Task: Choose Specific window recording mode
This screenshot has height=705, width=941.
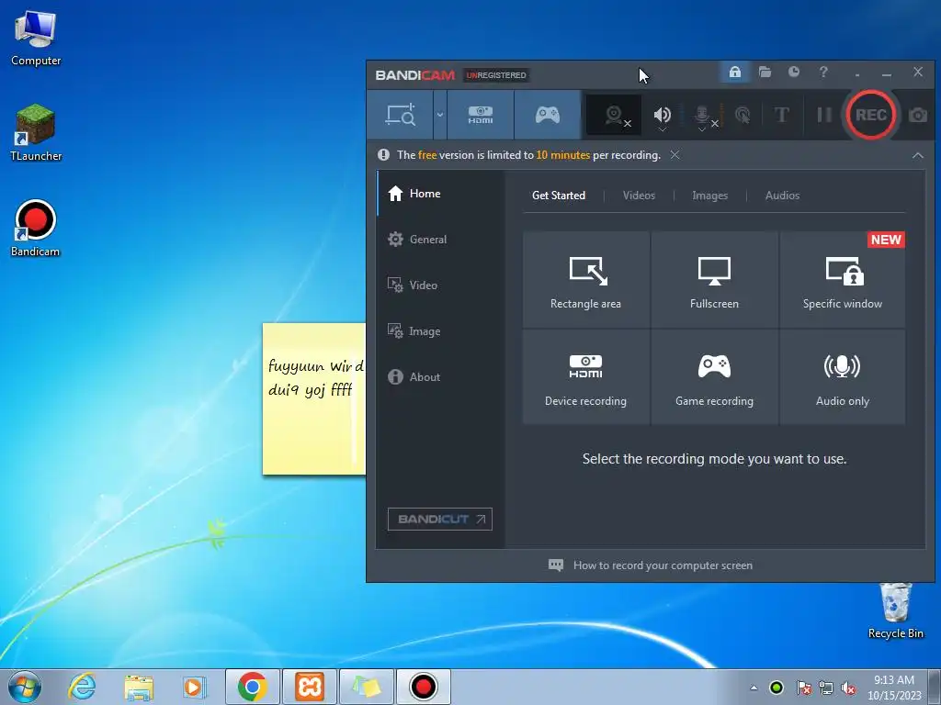Action: 843,279
